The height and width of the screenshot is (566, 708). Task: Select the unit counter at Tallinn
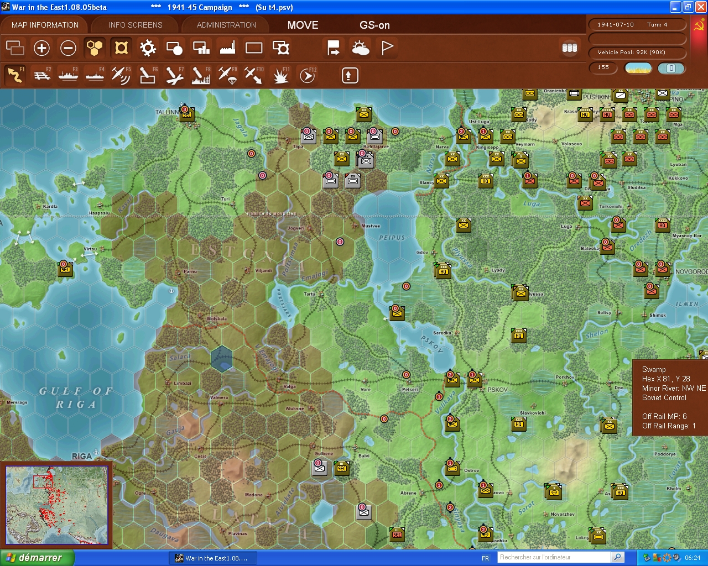[x=186, y=114]
